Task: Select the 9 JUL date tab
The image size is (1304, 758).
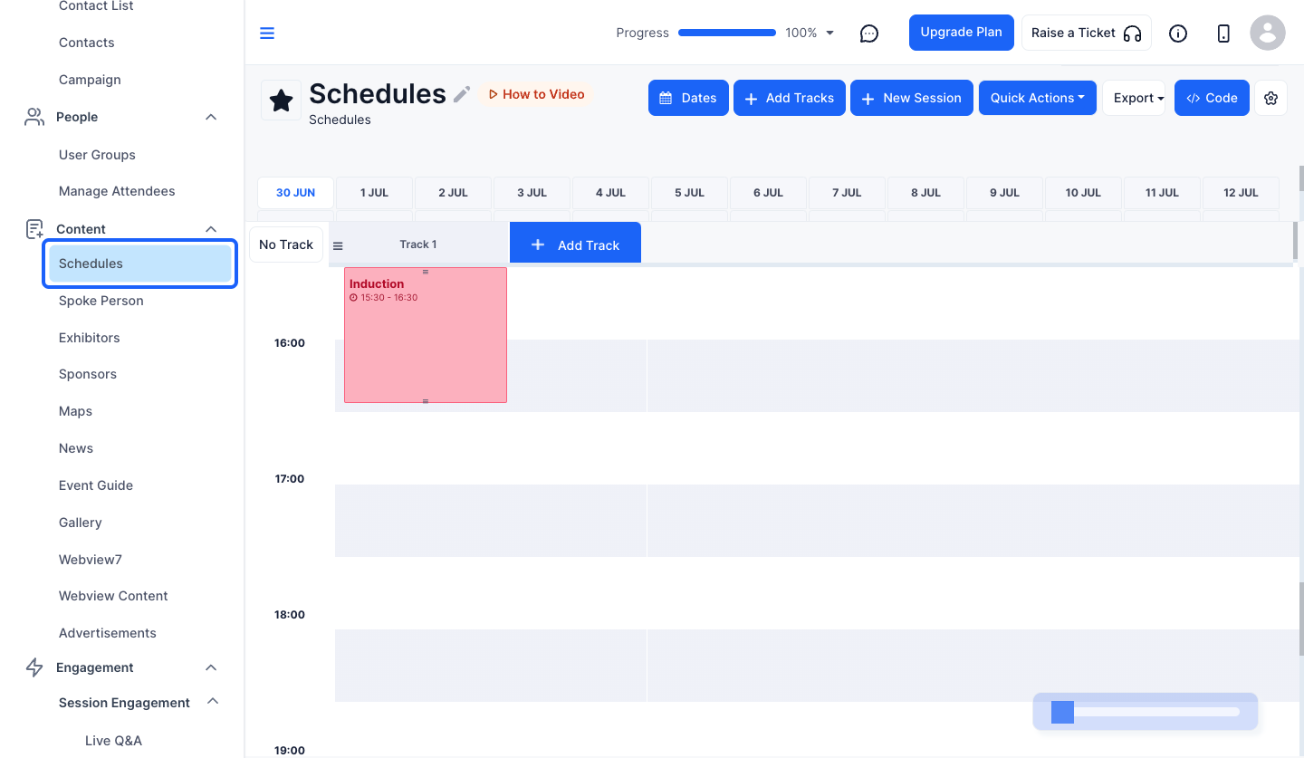Action: tap(1005, 193)
